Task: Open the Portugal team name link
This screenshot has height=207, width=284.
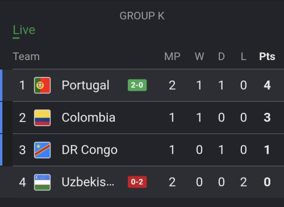Action: (86, 86)
